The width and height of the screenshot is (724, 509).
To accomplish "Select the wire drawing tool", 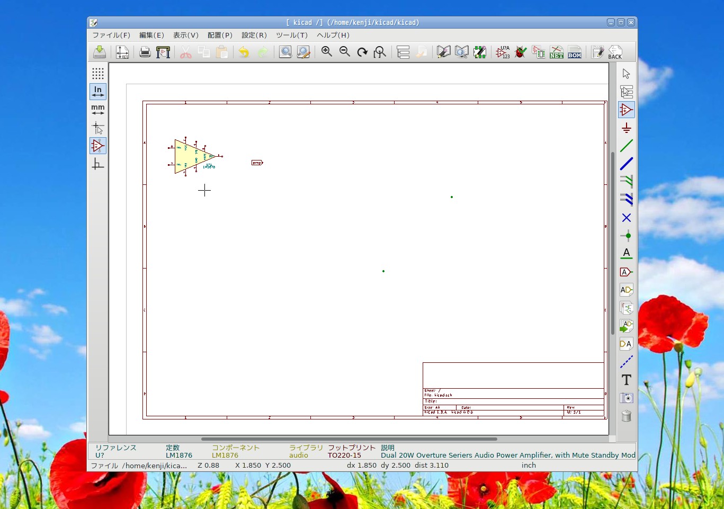I will (627, 146).
